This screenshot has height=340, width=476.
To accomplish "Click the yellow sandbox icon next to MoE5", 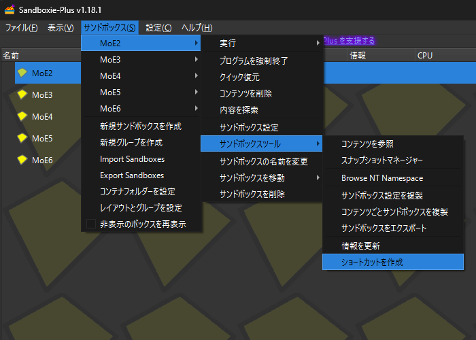I will coord(22,138).
